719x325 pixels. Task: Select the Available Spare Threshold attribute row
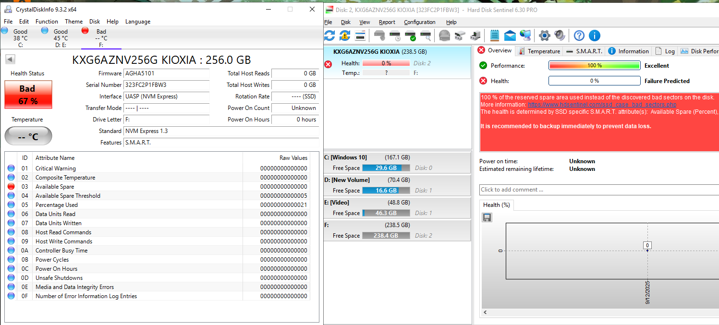tap(157, 196)
